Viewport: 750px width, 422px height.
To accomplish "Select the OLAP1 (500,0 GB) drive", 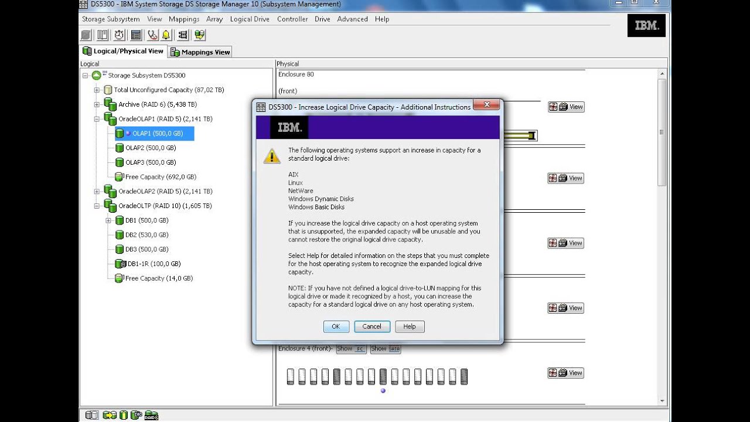I will (154, 134).
